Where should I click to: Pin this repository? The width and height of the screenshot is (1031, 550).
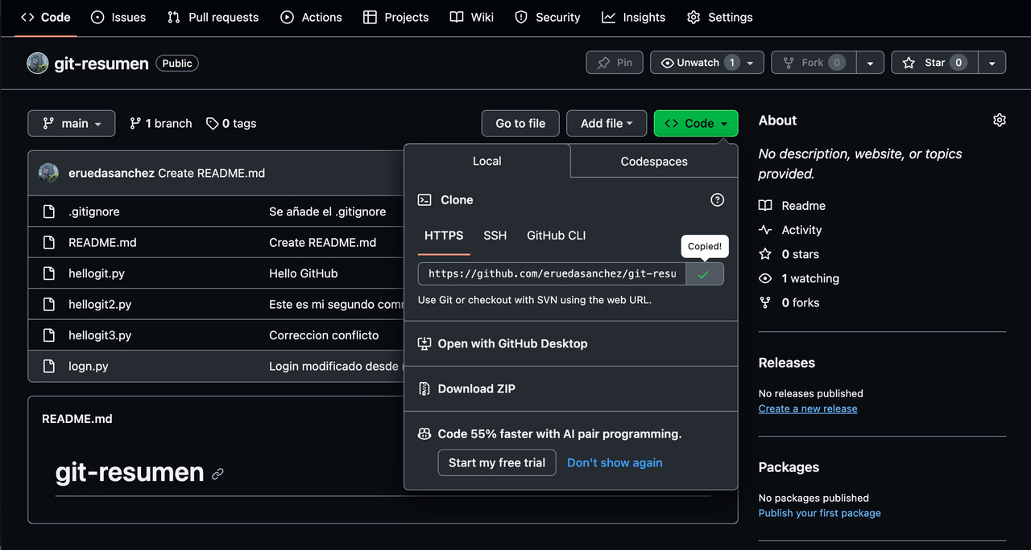(x=615, y=63)
